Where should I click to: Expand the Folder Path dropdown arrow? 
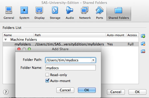pos(93,60)
